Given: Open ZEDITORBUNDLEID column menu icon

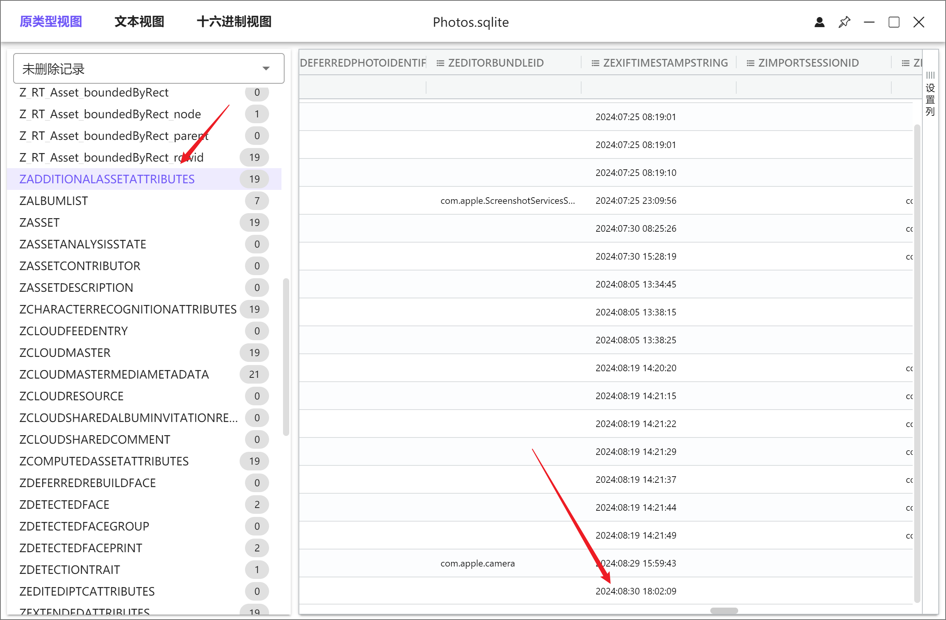Looking at the screenshot, I should (440, 63).
